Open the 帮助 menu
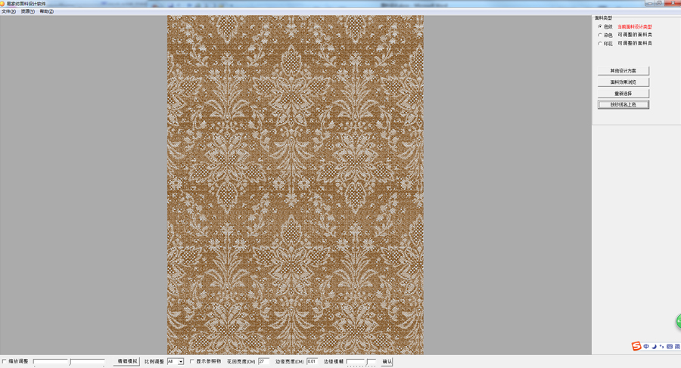 point(46,11)
